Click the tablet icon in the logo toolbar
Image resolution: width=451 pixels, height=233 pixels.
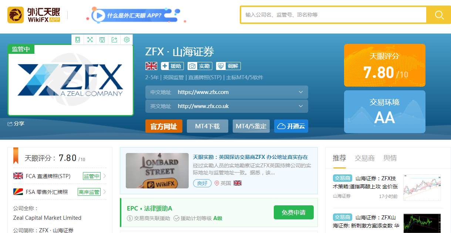click(x=78, y=40)
